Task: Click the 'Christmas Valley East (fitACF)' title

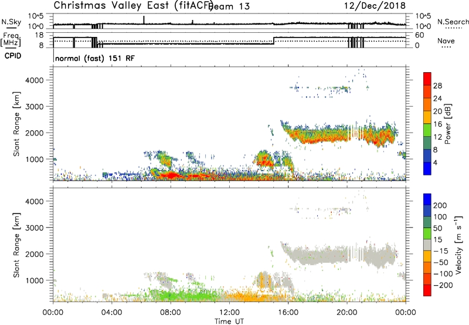Action: click(134, 5)
